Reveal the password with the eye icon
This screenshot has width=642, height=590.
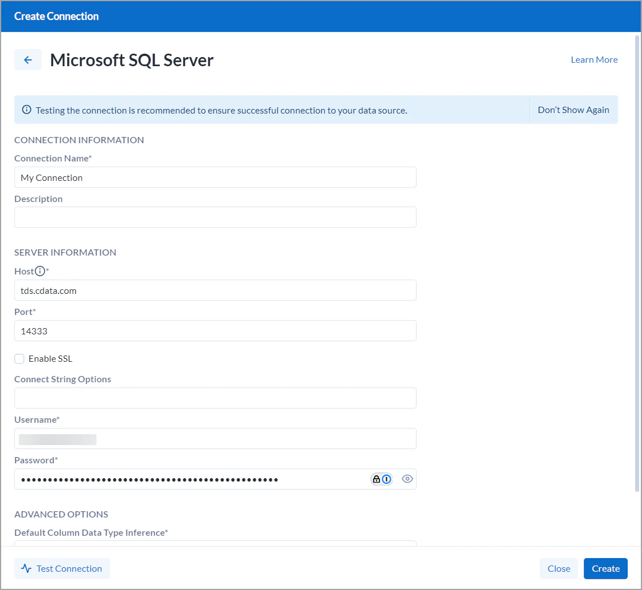pyautogui.click(x=407, y=479)
